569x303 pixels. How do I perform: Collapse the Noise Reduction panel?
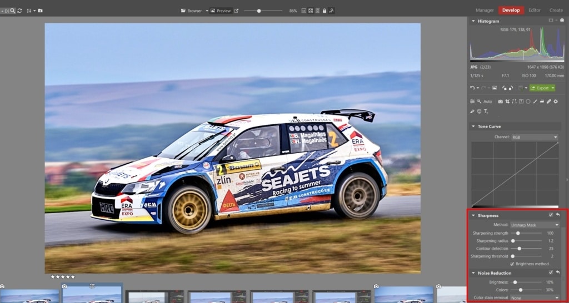pyautogui.click(x=473, y=273)
